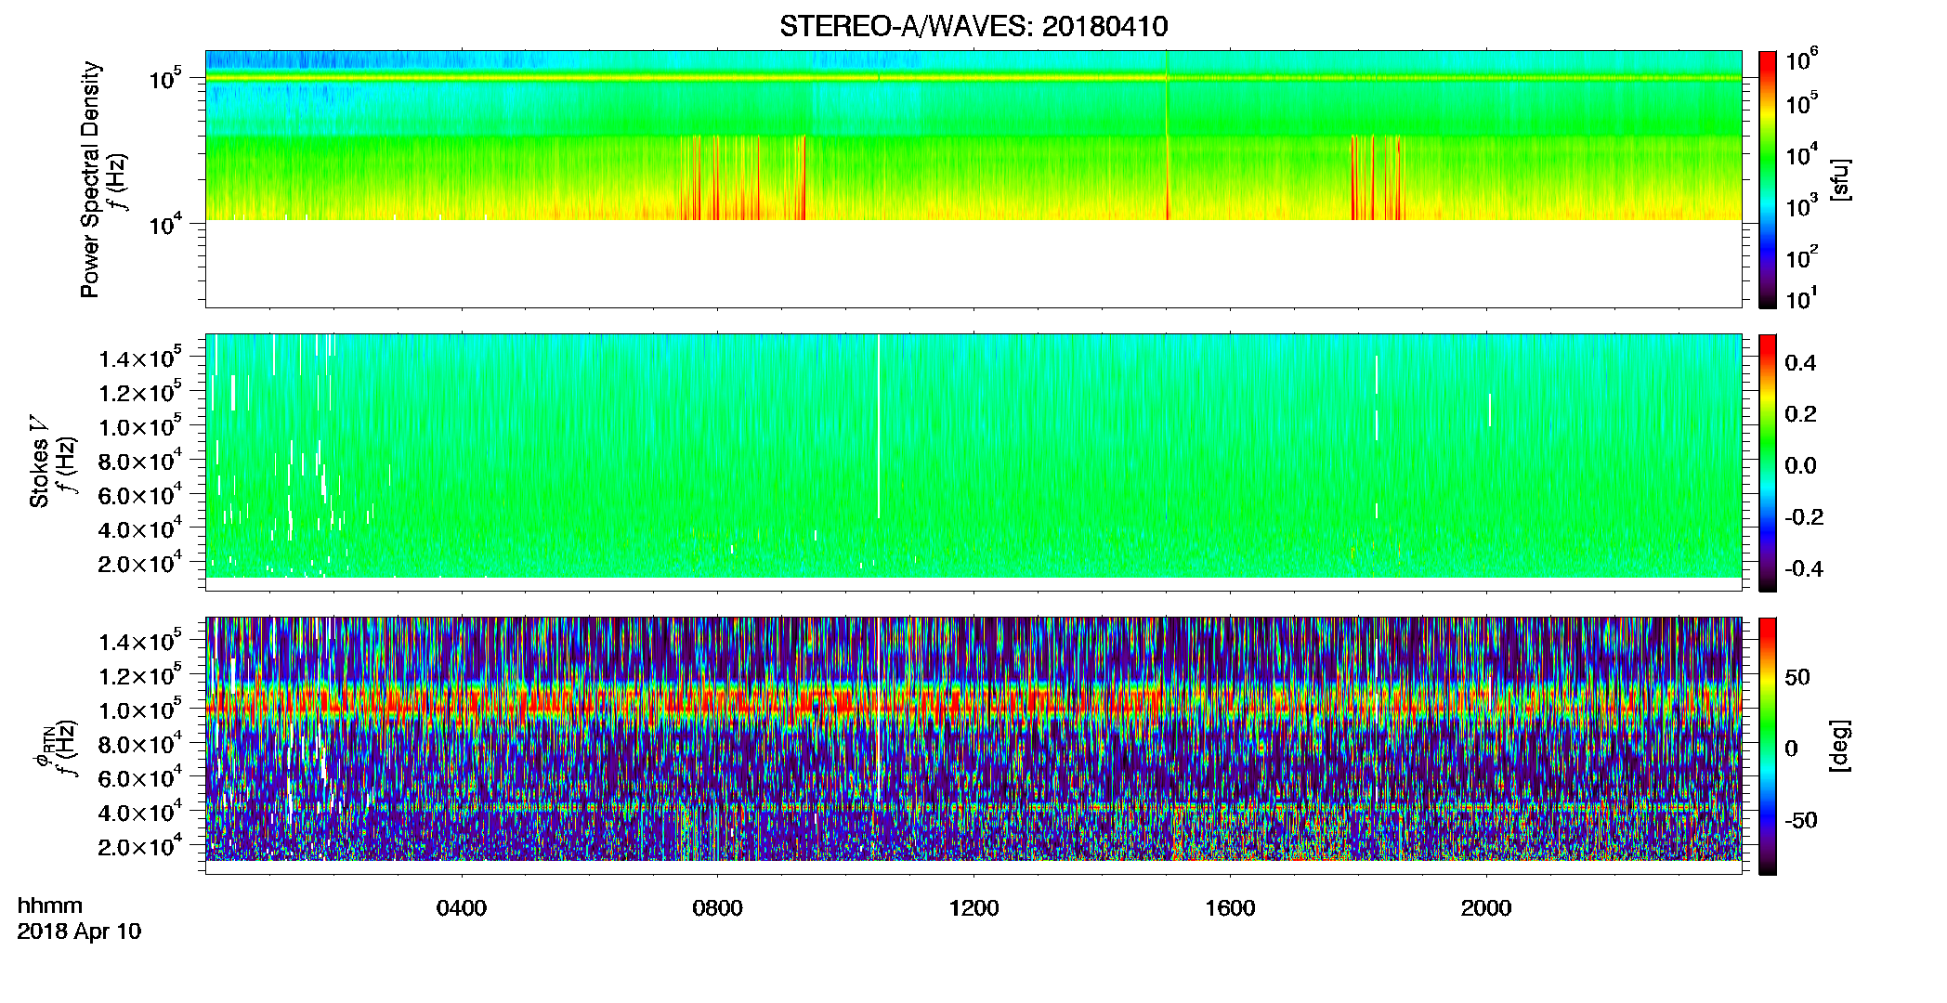
Task: Click the 1600 time axis label
Action: point(1230,908)
